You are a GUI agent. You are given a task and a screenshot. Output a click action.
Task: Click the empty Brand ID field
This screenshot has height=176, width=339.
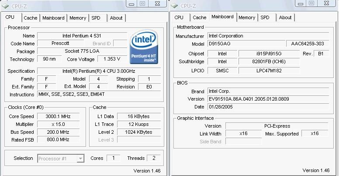click(x=120, y=44)
